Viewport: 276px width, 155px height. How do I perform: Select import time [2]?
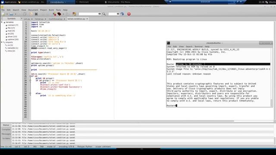point(11,51)
